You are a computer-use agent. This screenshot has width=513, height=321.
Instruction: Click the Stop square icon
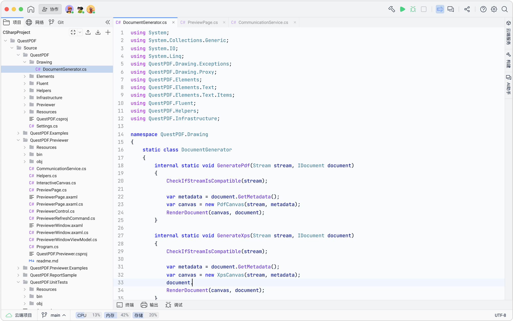423,9
